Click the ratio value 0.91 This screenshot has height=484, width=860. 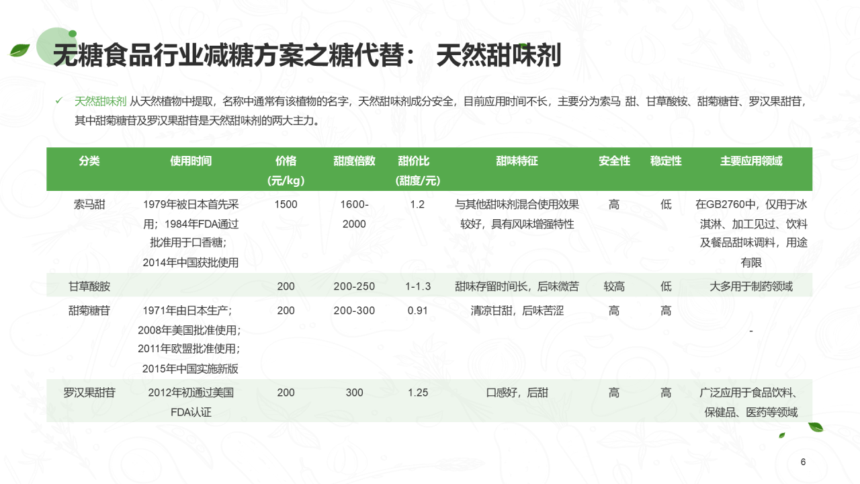[417, 311]
